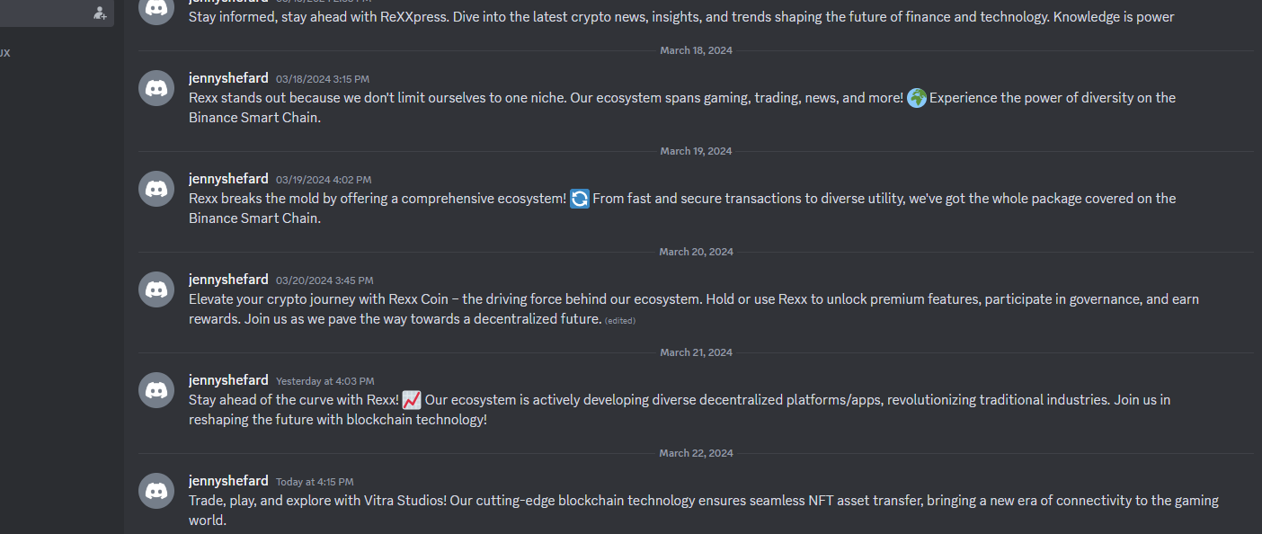
Task: Select the 'March 22, 2024' date divider
Action: [697, 453]
